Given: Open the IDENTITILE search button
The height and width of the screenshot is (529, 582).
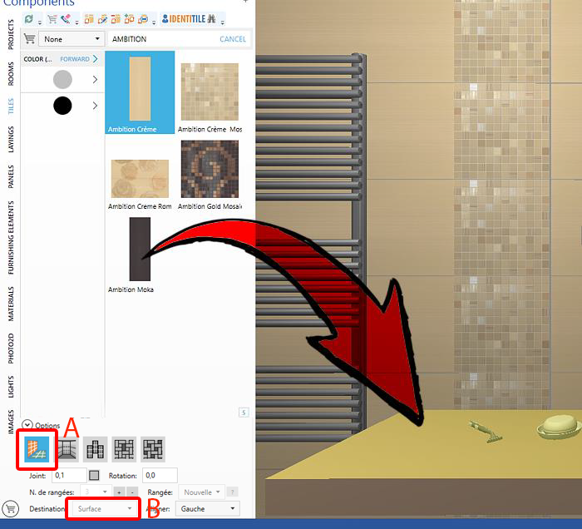Looking at the screenshot, I should pyautogui.click(x=189, y=19).
